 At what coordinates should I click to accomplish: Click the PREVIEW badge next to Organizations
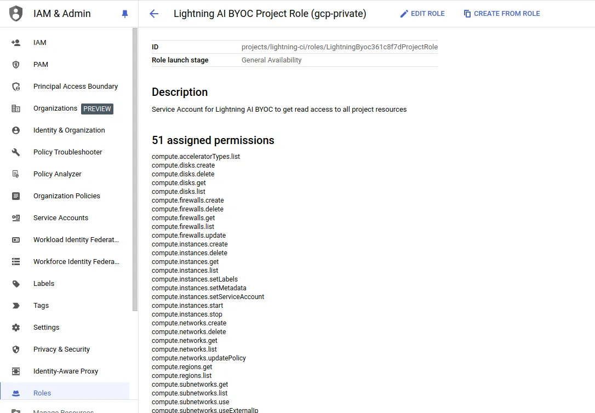coord(97,109)
